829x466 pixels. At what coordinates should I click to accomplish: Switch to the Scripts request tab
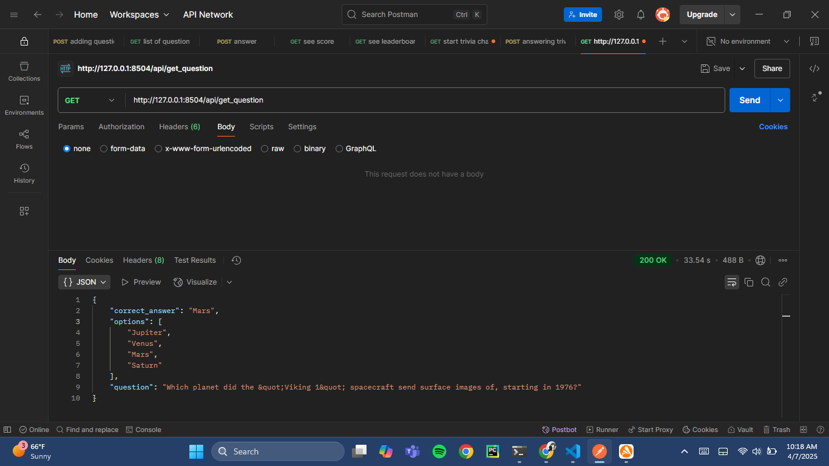[262, 127]
